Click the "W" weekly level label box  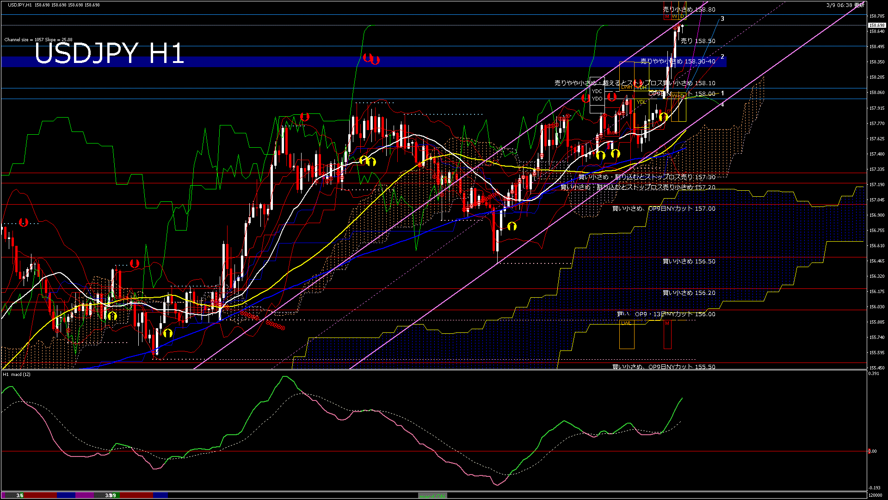[x=674, y=17]
